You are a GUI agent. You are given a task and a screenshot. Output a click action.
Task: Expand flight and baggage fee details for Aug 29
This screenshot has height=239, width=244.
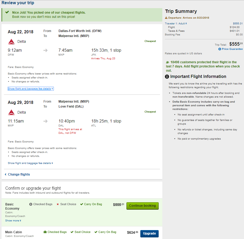pos(30,163)
